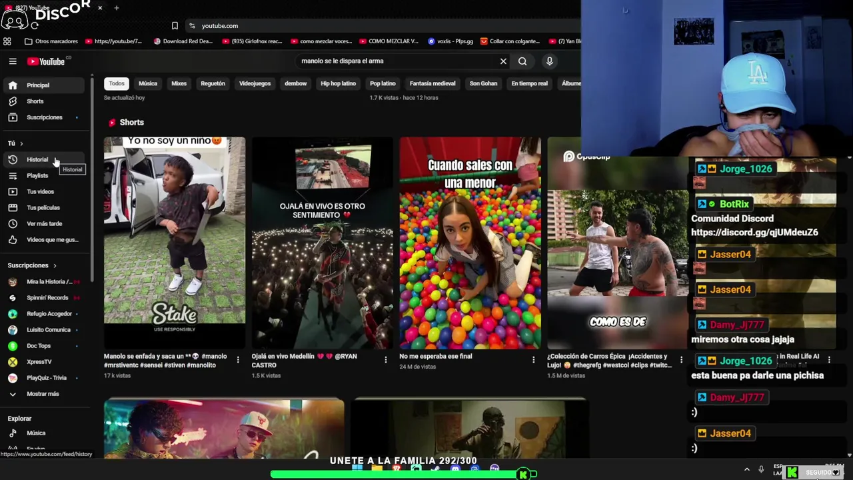Select the dembow filter chip

pyautogui.click(x=295, y=83)
